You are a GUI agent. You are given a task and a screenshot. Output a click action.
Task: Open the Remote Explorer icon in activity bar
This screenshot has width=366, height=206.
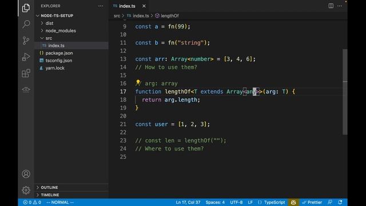(26, 89)
